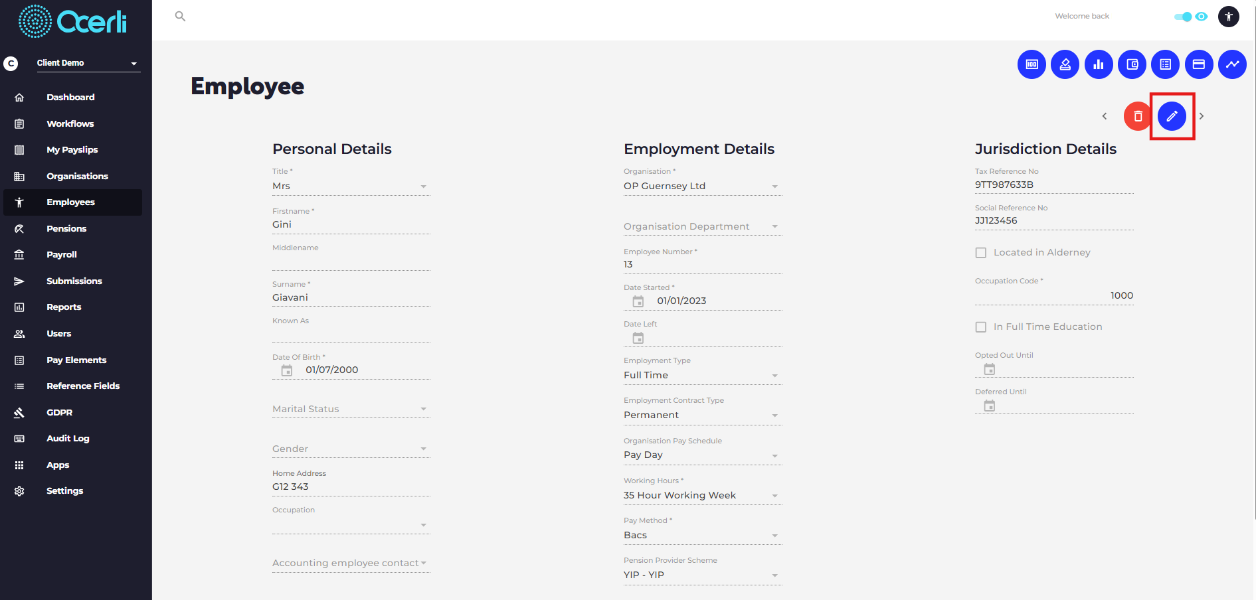Open Workflows in the sidebar
The image size is (1256, 600).
[72, 124]
